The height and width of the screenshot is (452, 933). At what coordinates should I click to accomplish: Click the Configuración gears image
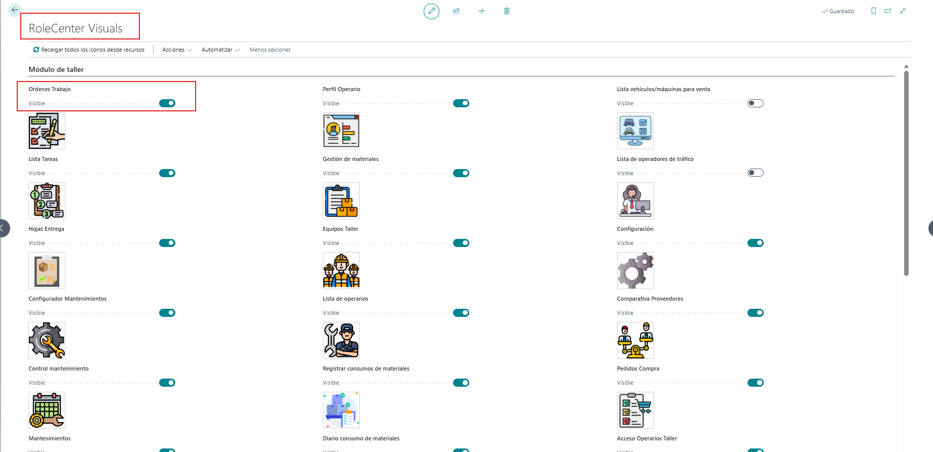[x=635, y=270]
